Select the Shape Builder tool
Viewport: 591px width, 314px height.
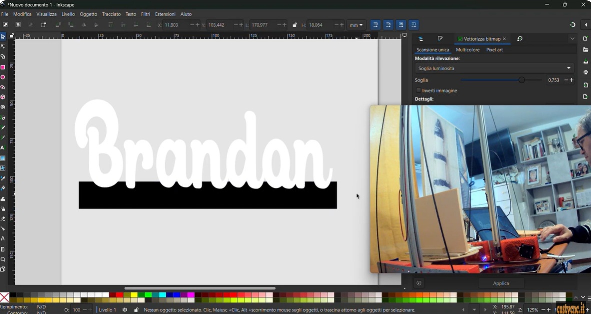pos(3,57)
